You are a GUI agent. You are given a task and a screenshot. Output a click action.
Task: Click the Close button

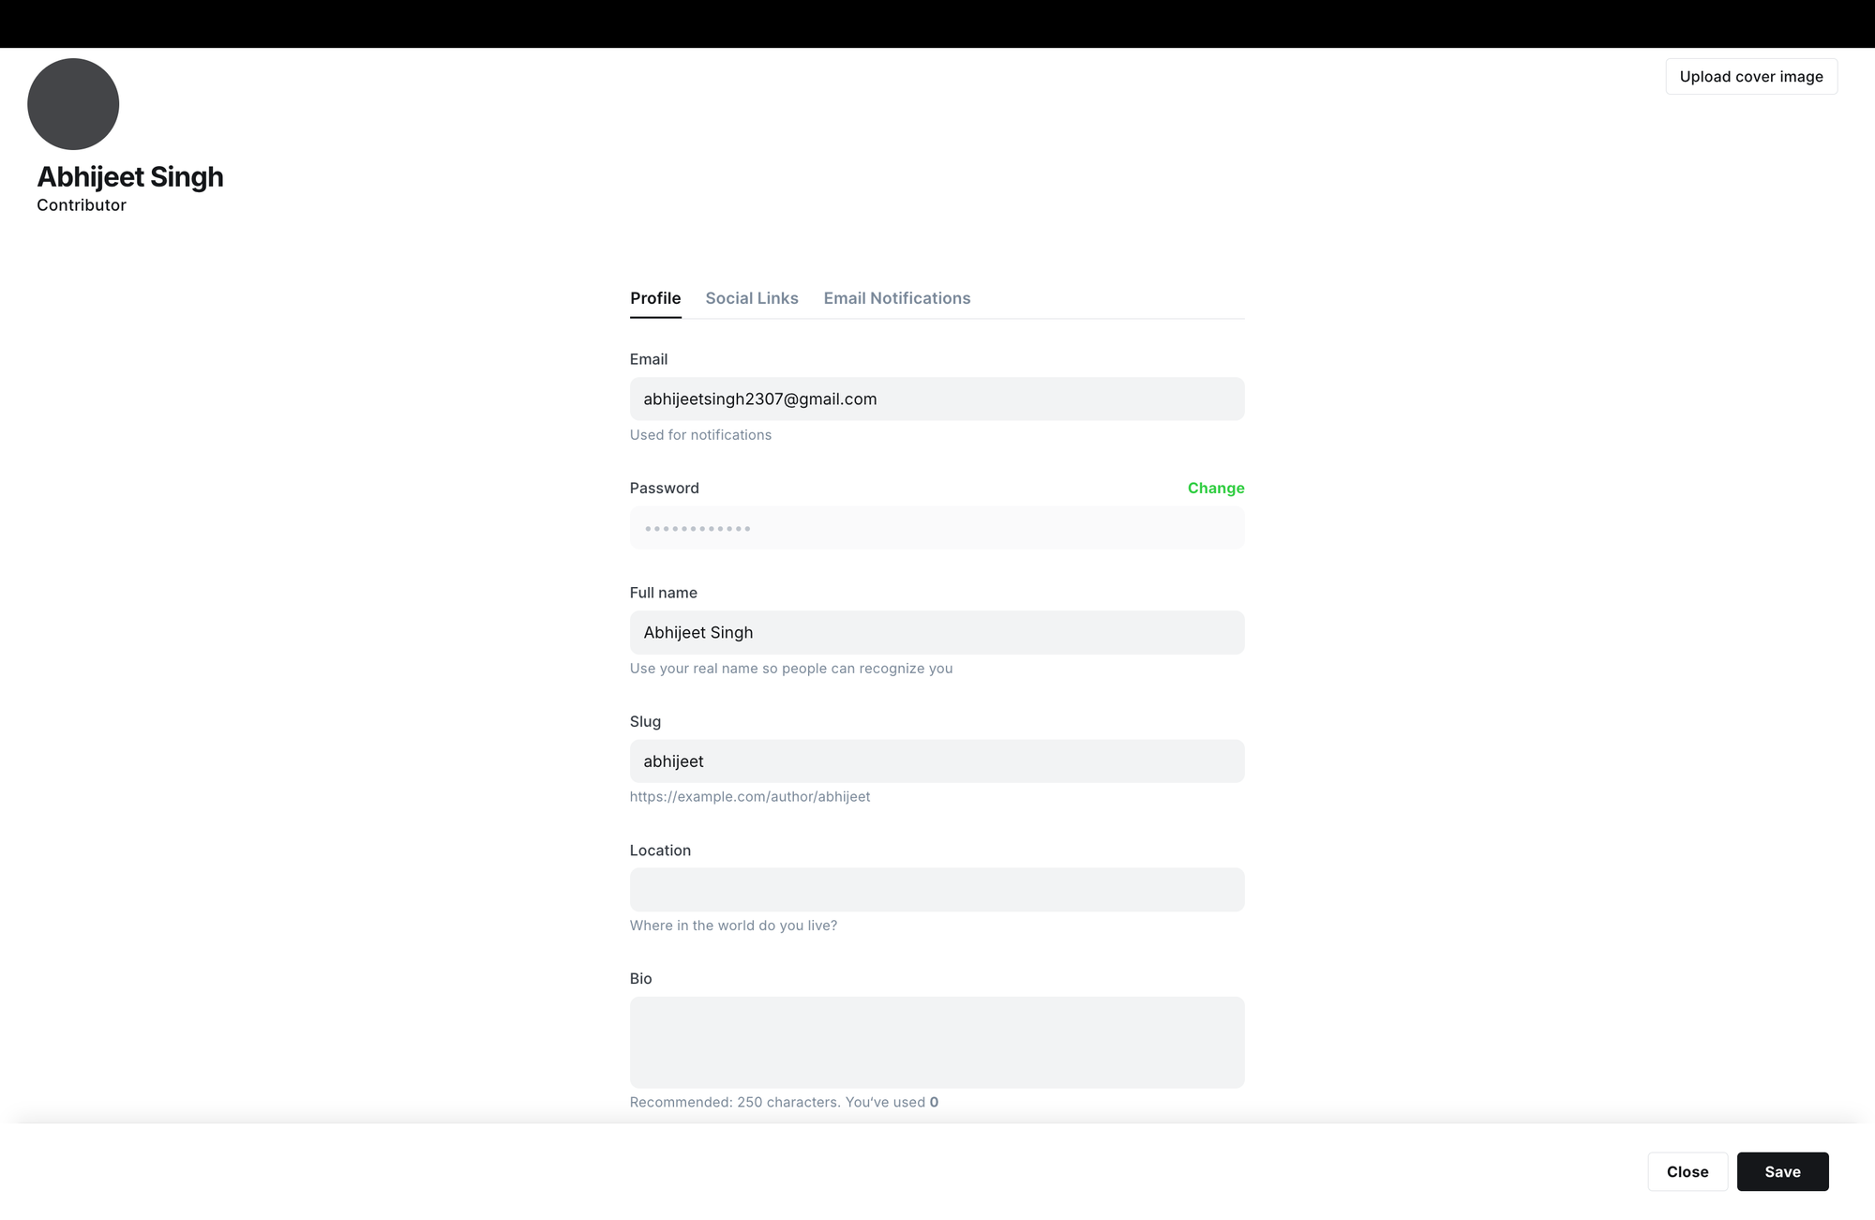[1687, 1172]
